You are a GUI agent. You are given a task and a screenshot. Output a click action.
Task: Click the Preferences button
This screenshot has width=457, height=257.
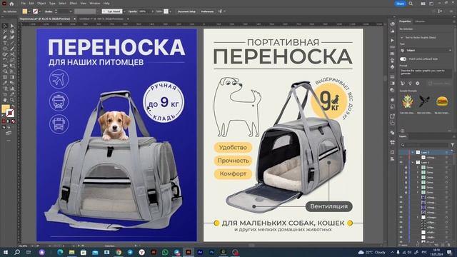tap(207, 11)
